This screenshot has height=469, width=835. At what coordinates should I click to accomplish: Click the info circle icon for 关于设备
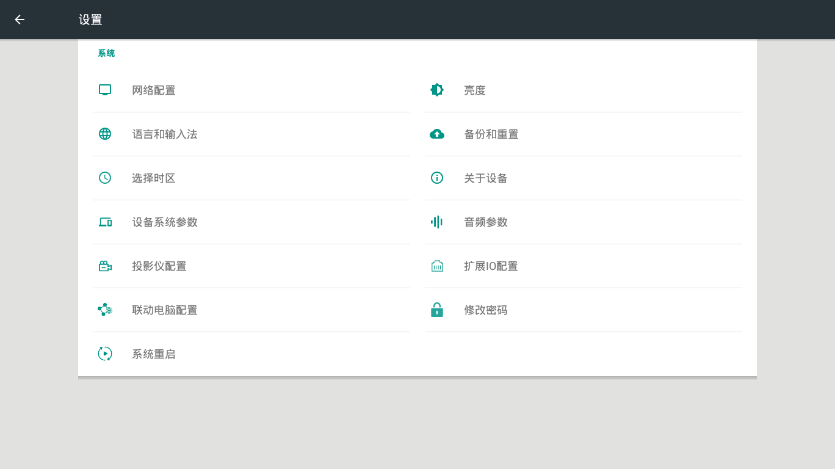pyautogui.click(x=437, y=178)
